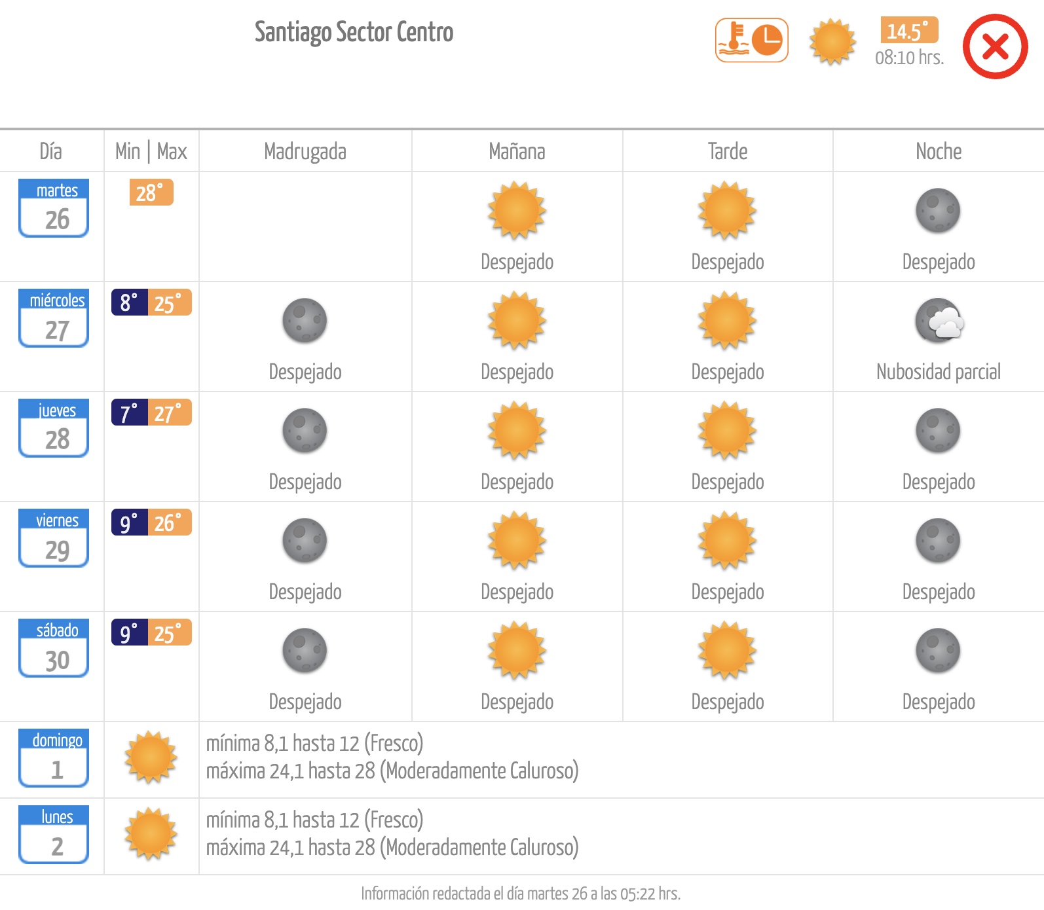Click the sun icon in the domingo row
The width and height of the screenshot is (1044, 910).
(x=151, y=757)
